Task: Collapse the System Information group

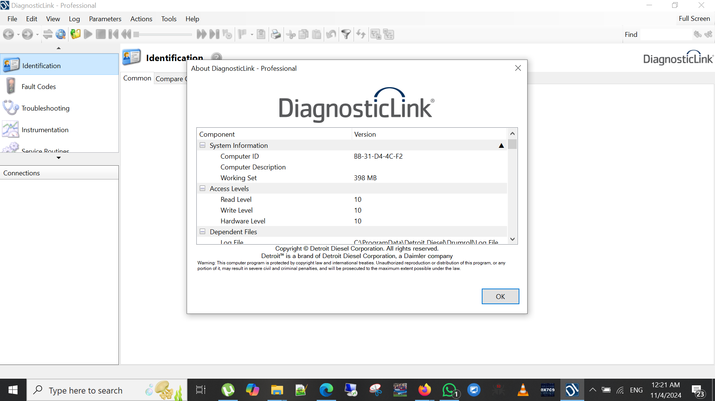Action: tap(202, 146)
